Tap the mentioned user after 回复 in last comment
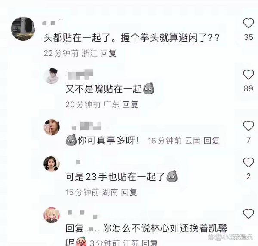Screen dimensions: 258x246 (x=93, y=228)
